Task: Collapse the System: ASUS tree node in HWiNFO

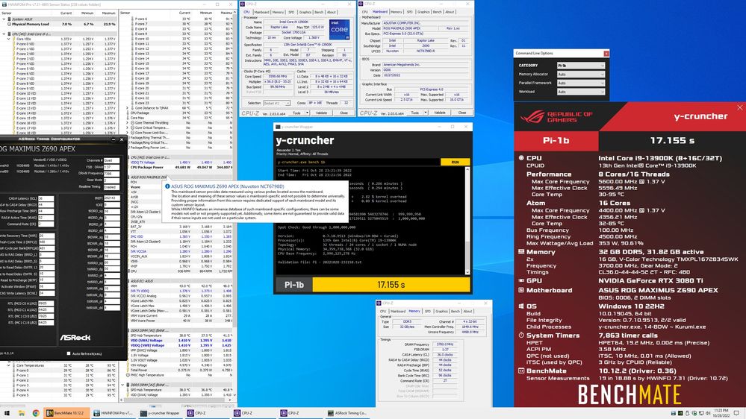Action: pyautogui.click(x=4, y=19)
